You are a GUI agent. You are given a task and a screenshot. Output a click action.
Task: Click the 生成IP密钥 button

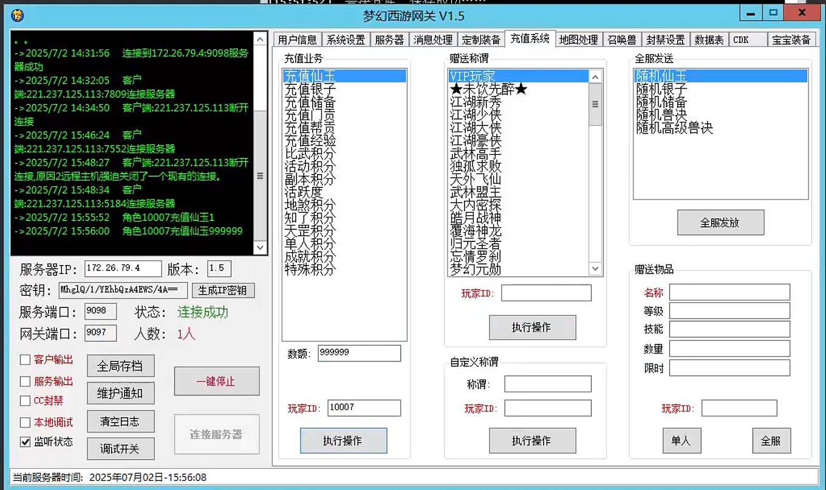[225, 290]
